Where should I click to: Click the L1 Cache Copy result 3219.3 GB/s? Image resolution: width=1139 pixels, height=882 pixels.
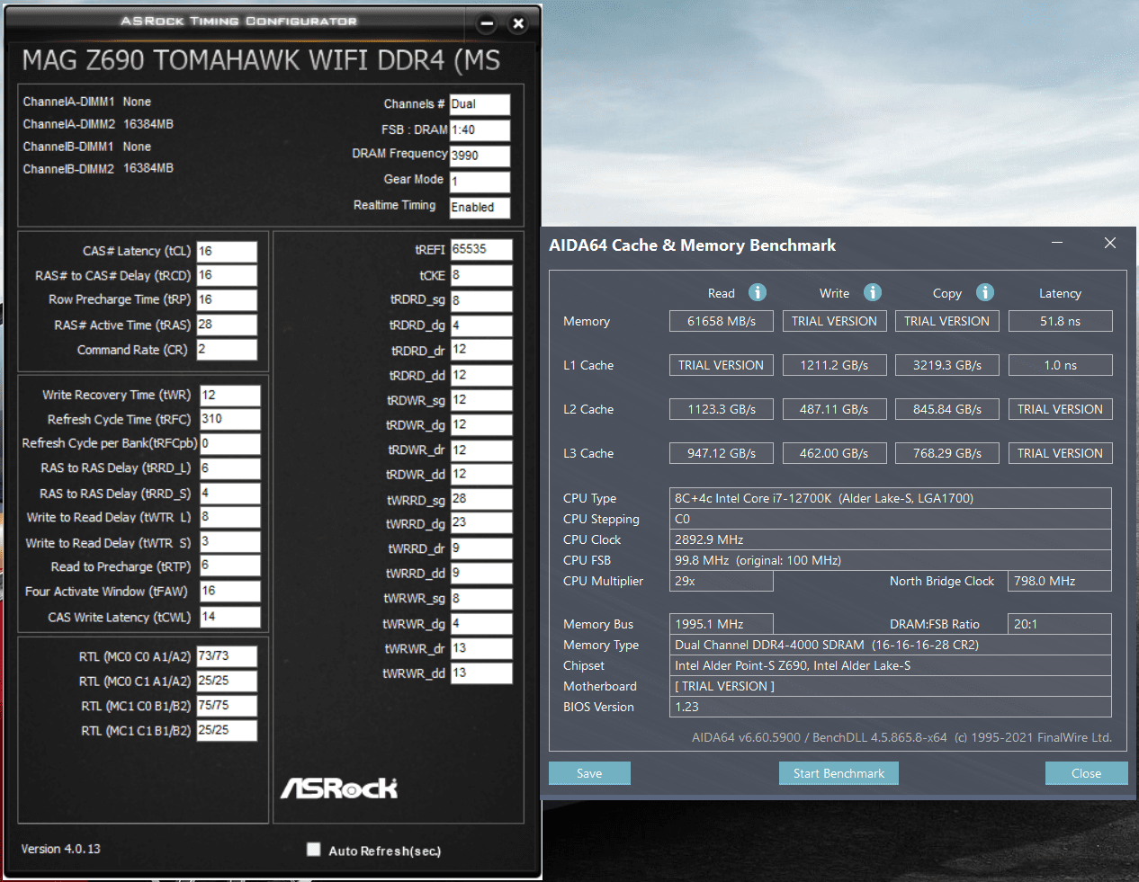[x=947, y=365]
